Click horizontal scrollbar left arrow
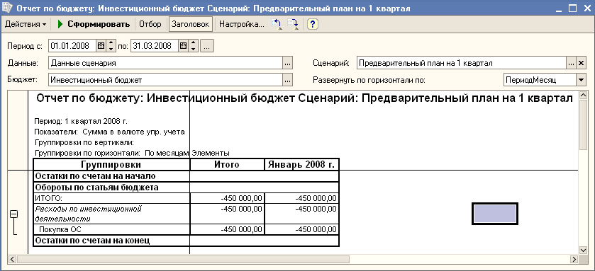Viewport: 595px width, 271px height. coord(12,259)
